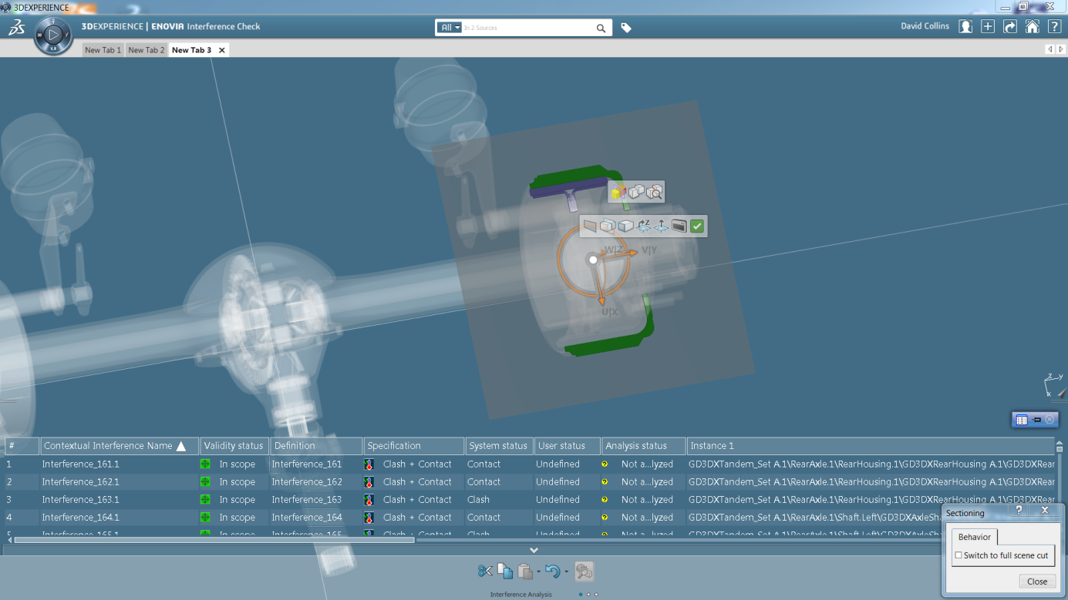This screenshot has width=1068, height=600.
Task: Click the rotate around Z sectioning icon
Action: tap(643, 226)
